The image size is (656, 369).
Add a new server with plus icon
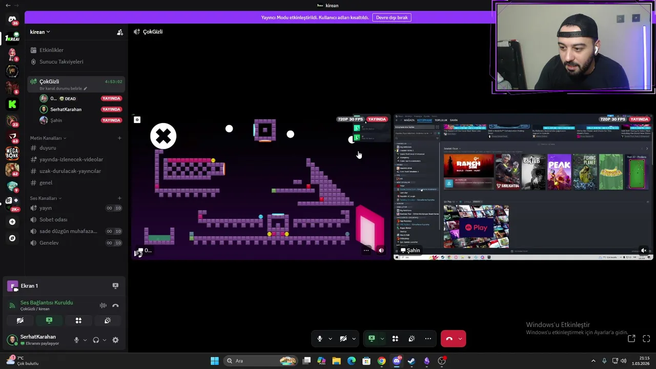pyautogui.click(x=12, y=222)
